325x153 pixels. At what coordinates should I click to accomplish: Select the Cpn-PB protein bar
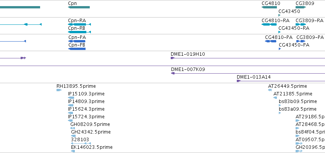77,49
